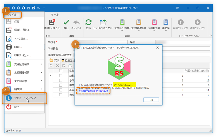Check the 幼稚 row checkbox
The image size is (217, 137).
[x=61, y=76]
